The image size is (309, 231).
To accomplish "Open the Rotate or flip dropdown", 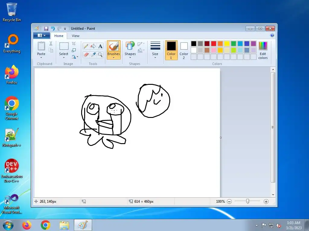I will click(x=75, y=57).
